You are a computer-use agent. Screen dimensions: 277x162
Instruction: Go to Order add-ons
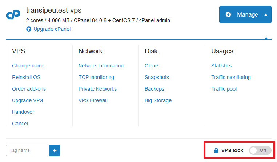click(x=29, y=89)
